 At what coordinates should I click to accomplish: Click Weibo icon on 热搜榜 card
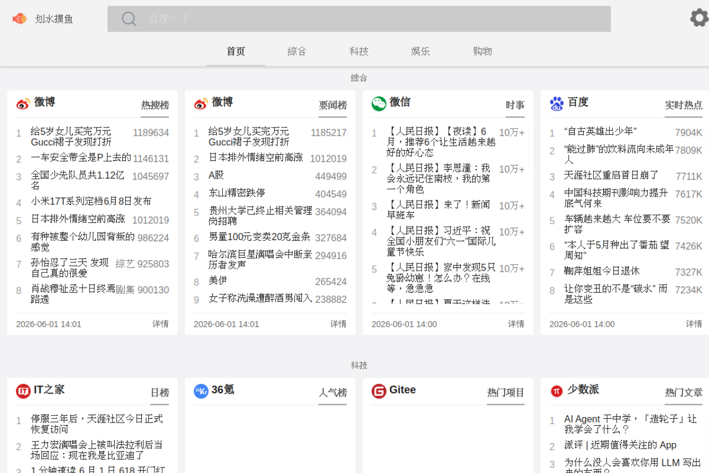click(x=23, y=104)
